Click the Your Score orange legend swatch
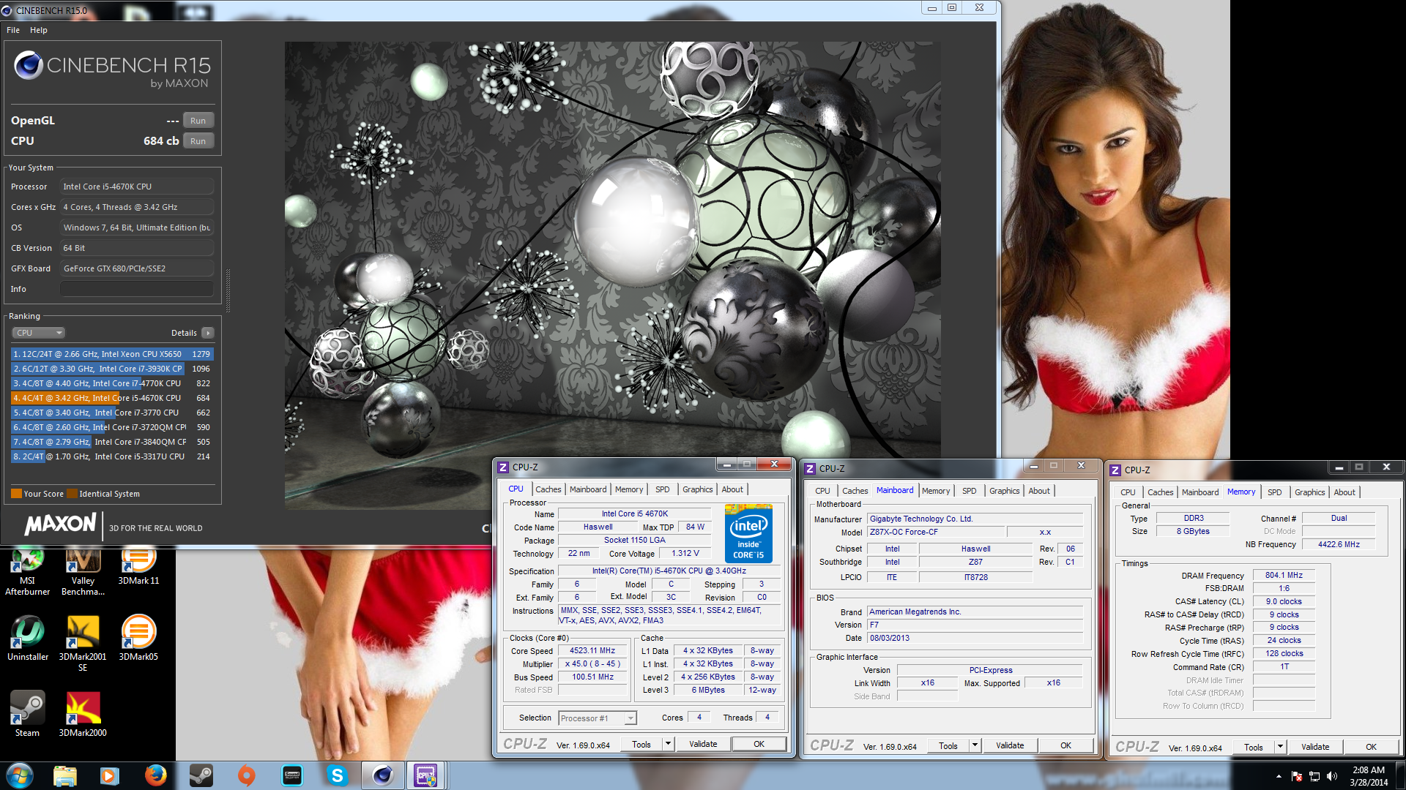Viewport: 1406px width, 790px height. pos(16,494)
